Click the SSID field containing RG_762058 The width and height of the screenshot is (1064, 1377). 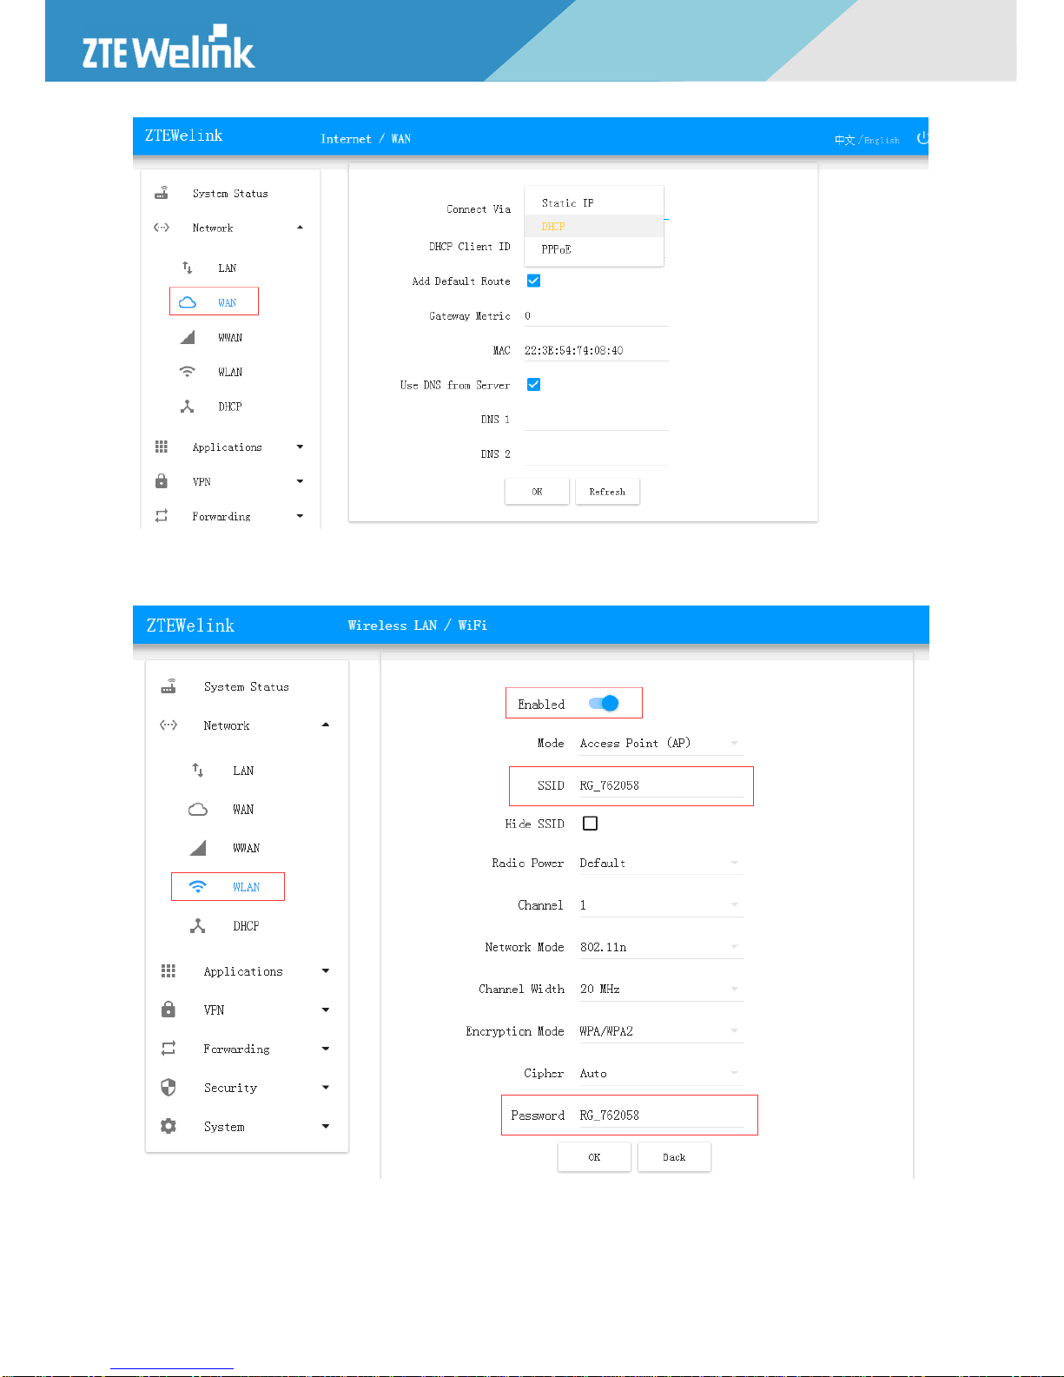click(x=662, y=786)
